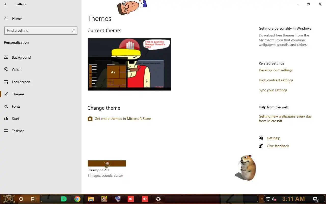Click the Give feedback person icon

tap(261, 146)
